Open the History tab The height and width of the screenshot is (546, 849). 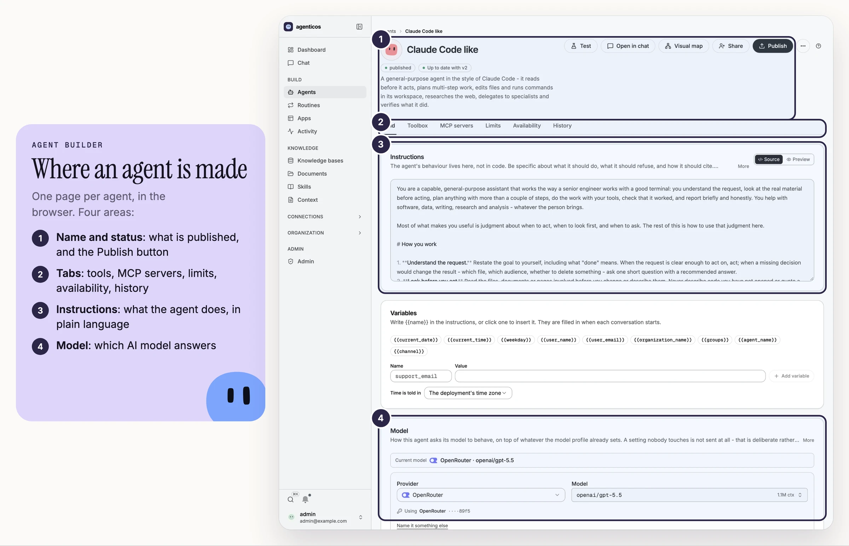[562, 126]
